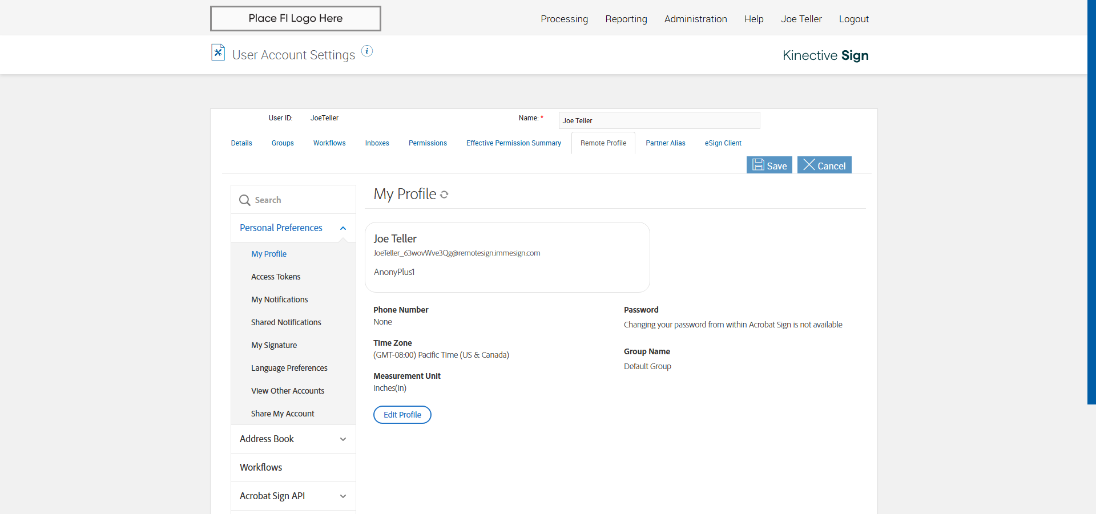Click the Place FI Logo Here banner
Image resolution: width=1096 pixels, height=514 pixels.
point(295,18)
